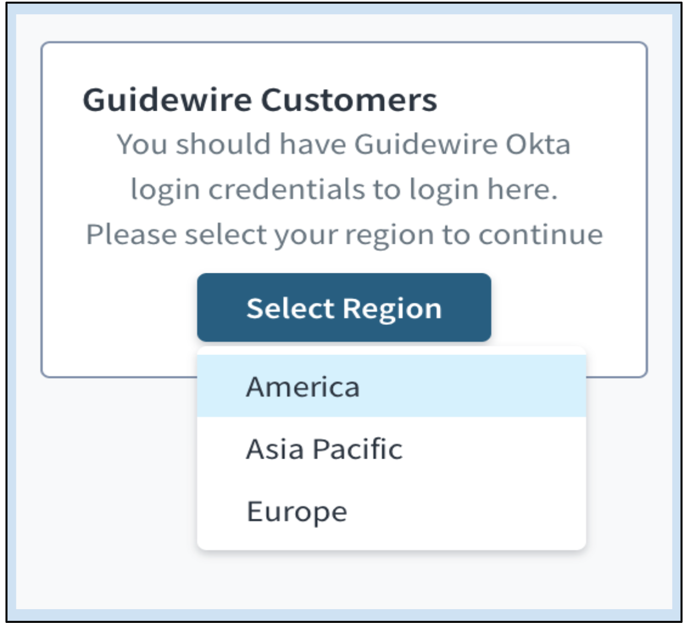
Task: Click the region prompt sentence
Action: [344, 233]
